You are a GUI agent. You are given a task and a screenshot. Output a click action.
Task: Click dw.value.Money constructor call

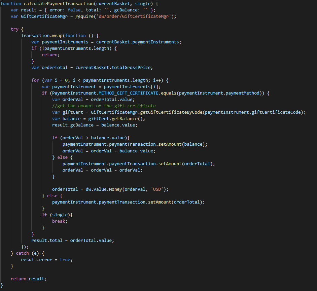pyautogui.click(x=104, y=189)
